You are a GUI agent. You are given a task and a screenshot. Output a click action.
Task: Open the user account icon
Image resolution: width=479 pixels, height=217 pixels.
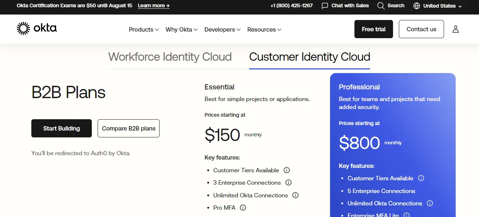455,29
